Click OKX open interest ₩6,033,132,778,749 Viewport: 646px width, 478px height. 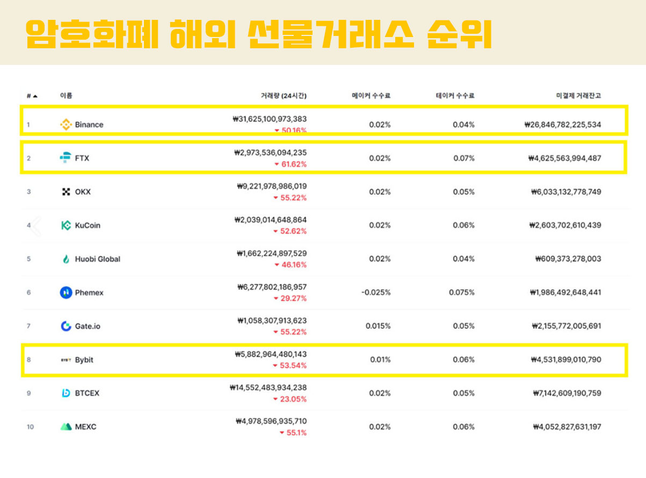coord(566,192)
